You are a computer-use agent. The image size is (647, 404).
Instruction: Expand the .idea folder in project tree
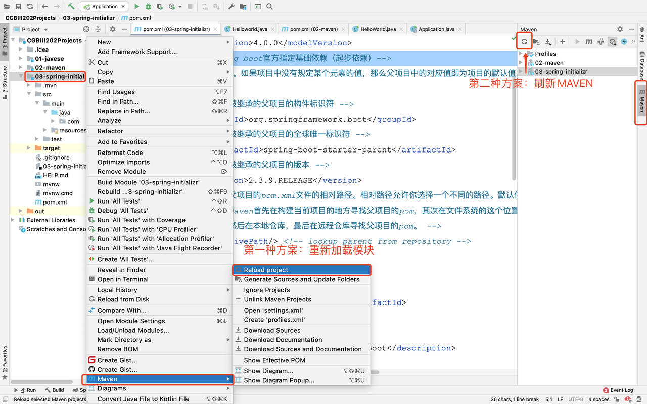point(21,49)
